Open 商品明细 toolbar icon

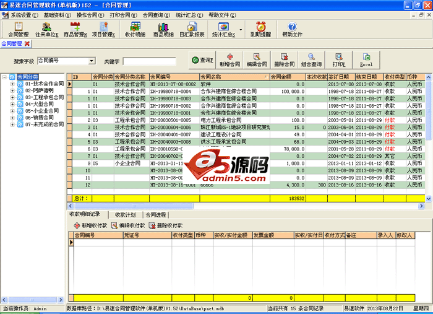(163, 30)
